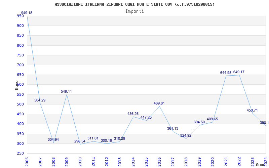Click the 750 y-axis tick label
Screen dimensions: 269x168
[20, 55]
